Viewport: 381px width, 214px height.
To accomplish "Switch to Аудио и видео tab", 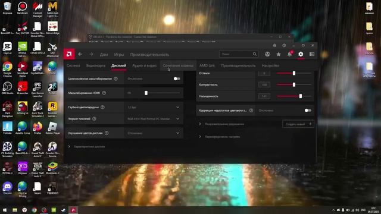I will (144, 65).
